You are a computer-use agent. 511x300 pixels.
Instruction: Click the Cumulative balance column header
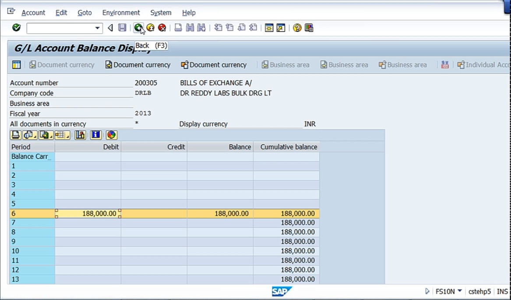pyautogui.click(x=286, y=147)
